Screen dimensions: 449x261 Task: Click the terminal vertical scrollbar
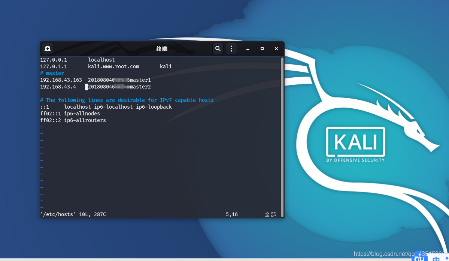(x=282, y=137)
